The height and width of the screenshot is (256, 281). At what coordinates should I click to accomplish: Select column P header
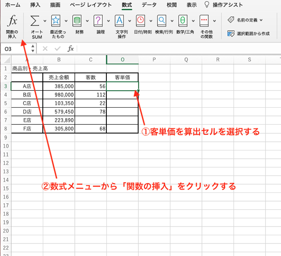click(154, 60)
